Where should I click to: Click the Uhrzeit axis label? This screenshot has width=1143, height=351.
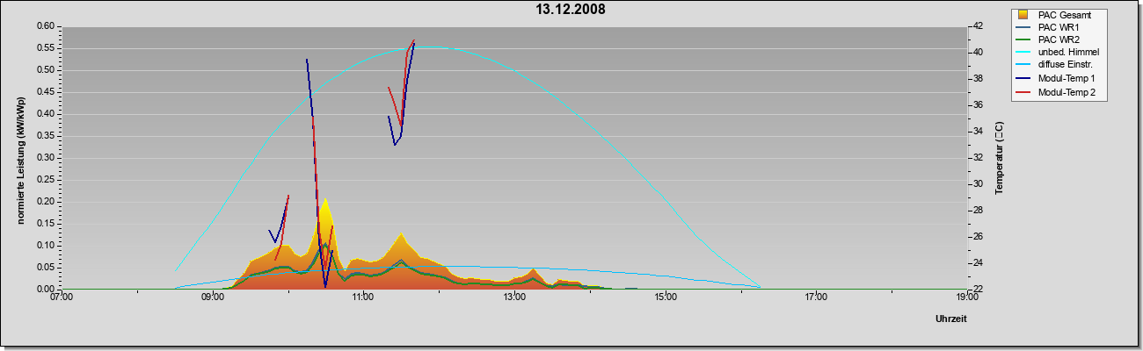coord(951,320)
